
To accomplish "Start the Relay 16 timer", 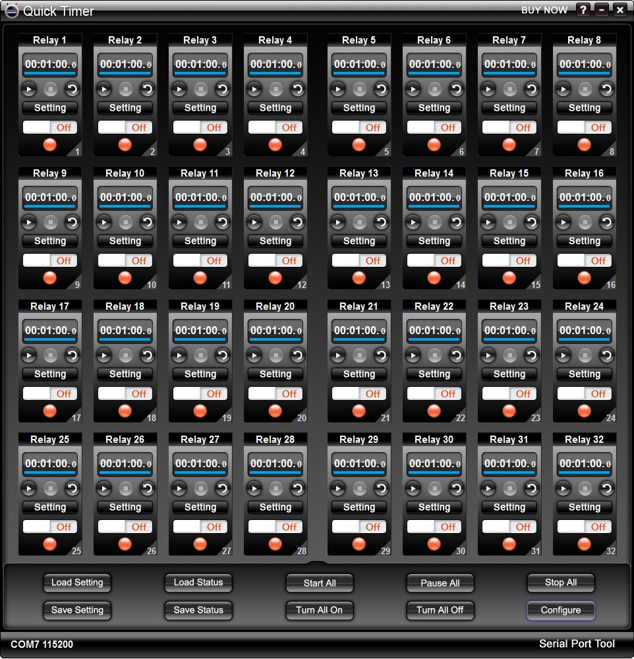I will click(563, 222).
